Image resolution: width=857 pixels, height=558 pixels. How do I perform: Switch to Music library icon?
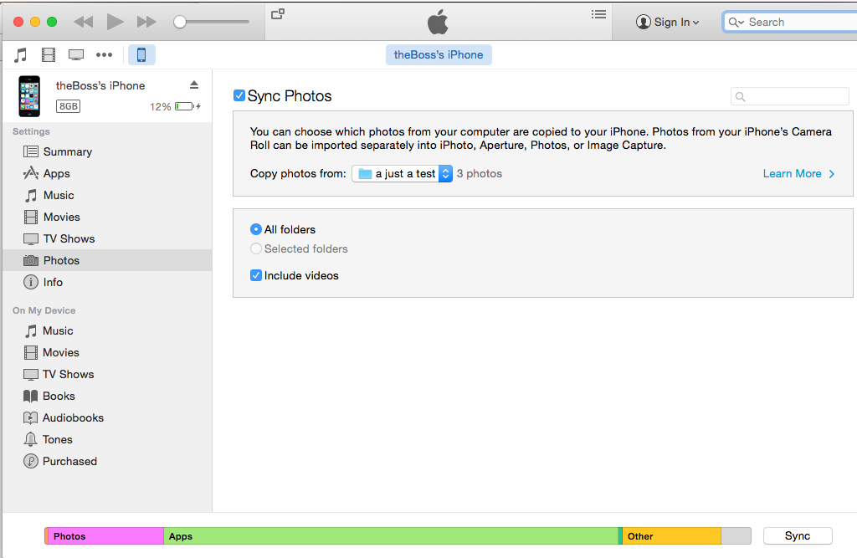(x=21, y=54)
